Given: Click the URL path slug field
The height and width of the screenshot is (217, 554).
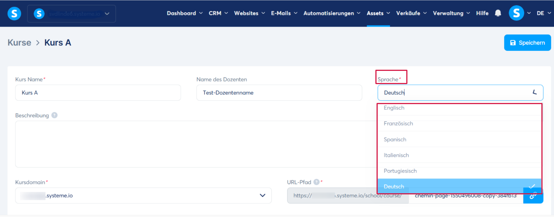Looking at the screenshot, I should [466, 196].
